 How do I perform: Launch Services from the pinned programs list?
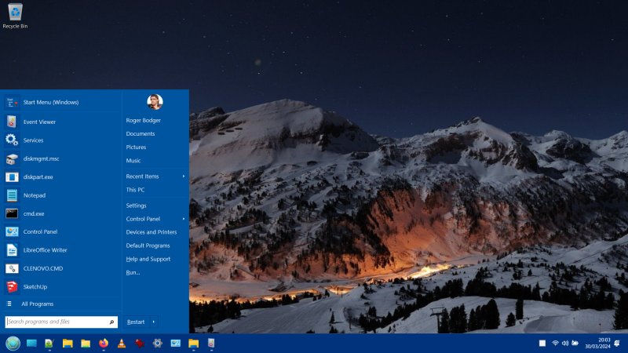pyautogui.click(x=33, y=140)
